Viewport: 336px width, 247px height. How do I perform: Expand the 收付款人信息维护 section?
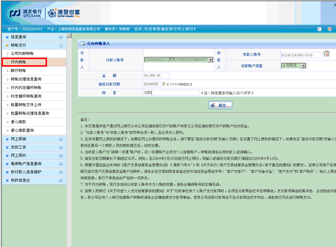click(x=61, y=172)
